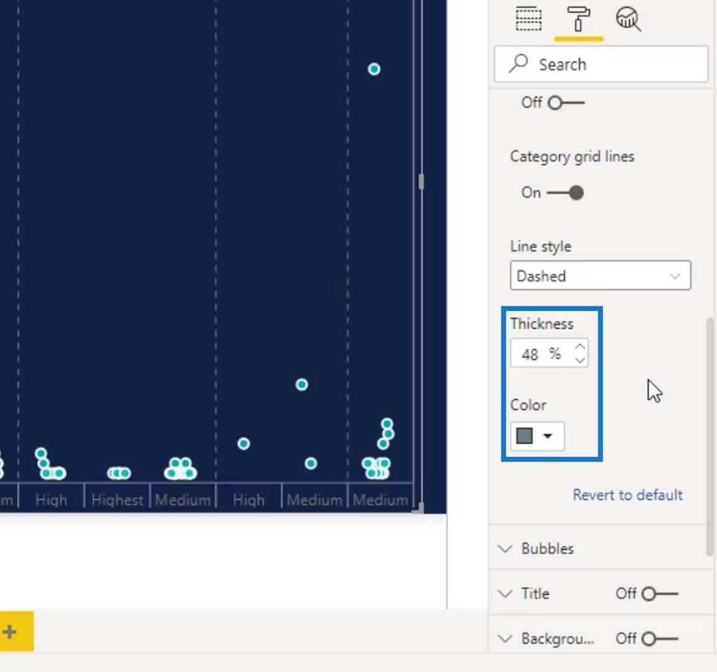Image resolution: width=717 pixels, height=672 pixels.
Task: Expand the Title section chevron
Action: [505, 594]
